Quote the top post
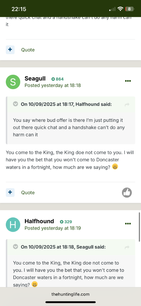 [28, 50]
